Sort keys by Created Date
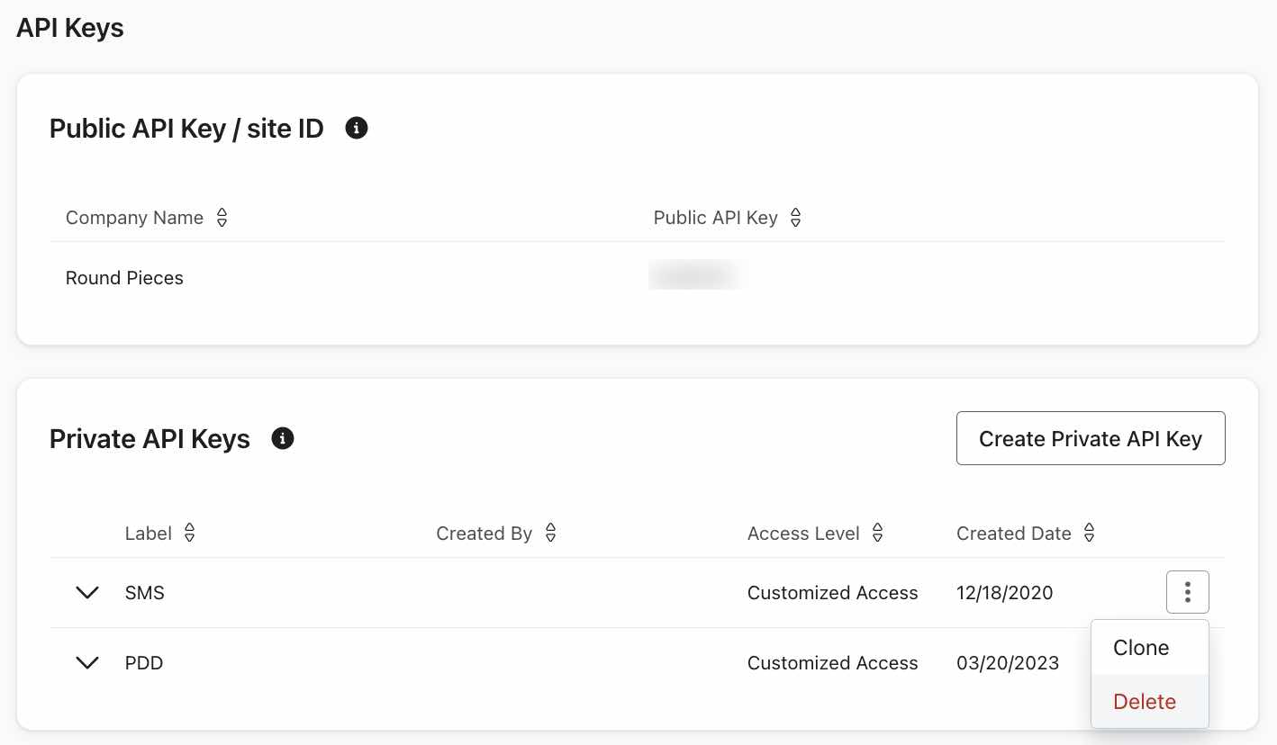 pos(1089,533)
